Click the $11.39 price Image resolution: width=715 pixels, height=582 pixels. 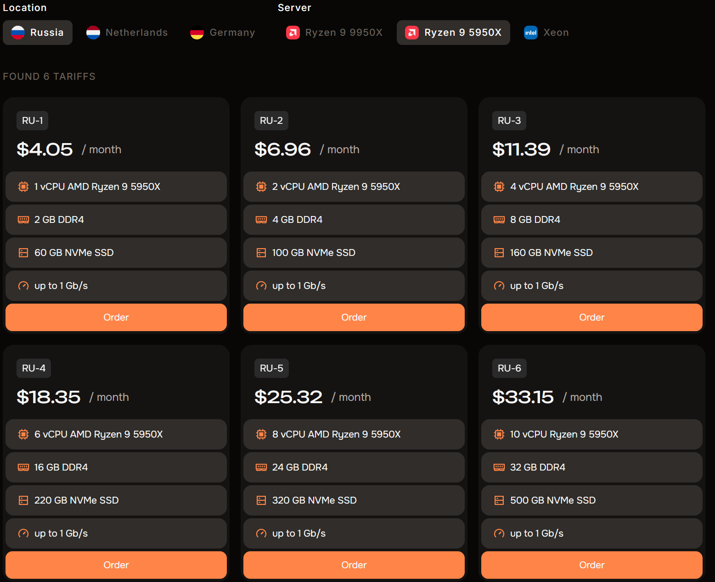coord(521,150)
